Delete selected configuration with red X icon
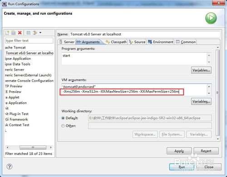 [x=20, y=33]
